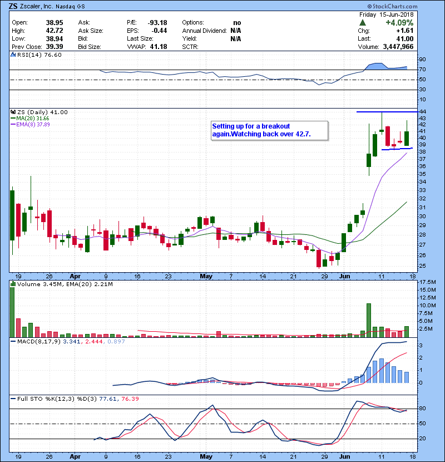This screenshot has height=462, width=445.
Task: Click the green MA(20) legend line marker
Action: [x=13, y=119]
